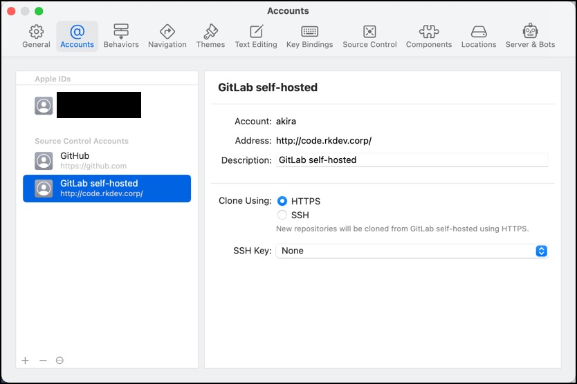Remove selected account with minus button
The width and height of the screenshot is (577, 384).
click(x=43, y=361)
